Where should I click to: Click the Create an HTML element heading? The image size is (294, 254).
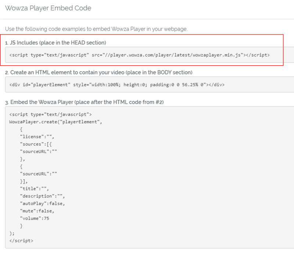[x=99, y=72]
